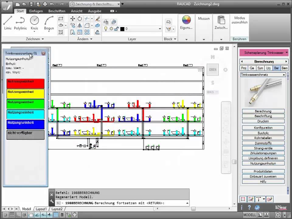Image resolution: width=292 pixels, height=219 pixels.
Task: Select the Trim tool
Action: tap(87, 19)
